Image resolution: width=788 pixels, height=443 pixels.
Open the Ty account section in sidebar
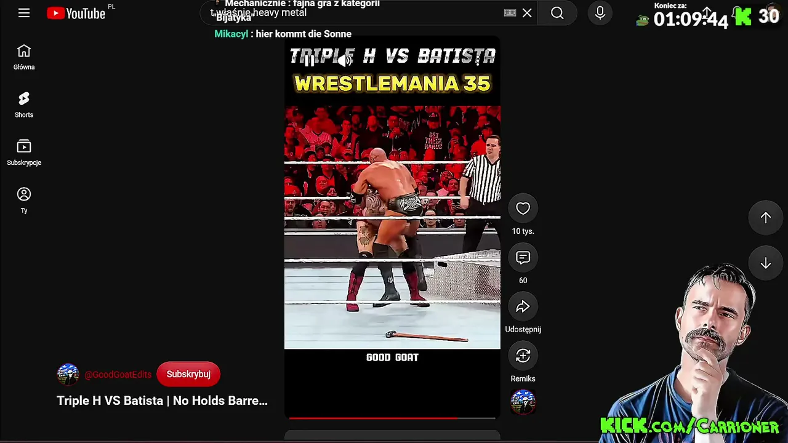point(24,201)
